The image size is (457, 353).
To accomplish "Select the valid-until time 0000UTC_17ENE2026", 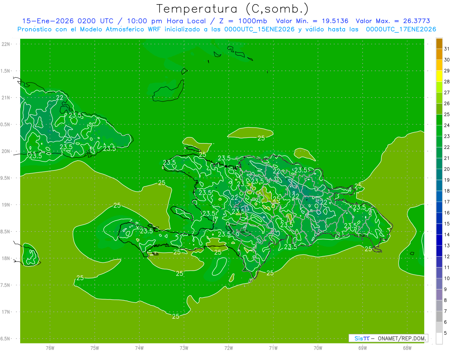I will coord(401,29).
